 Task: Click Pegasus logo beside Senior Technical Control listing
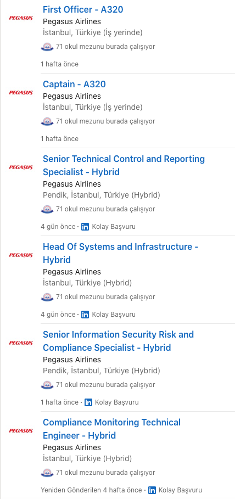(x=21, y=167)
